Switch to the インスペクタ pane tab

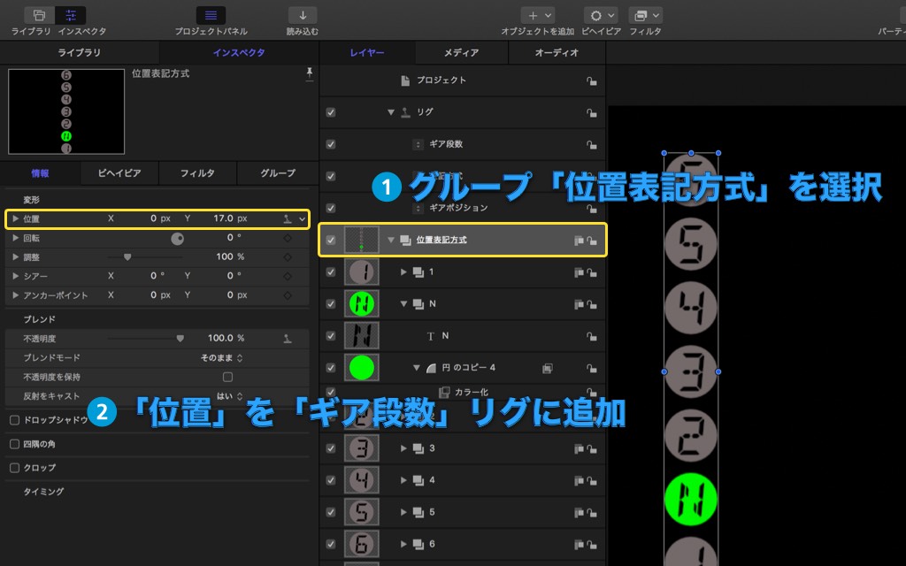point(239,52)
